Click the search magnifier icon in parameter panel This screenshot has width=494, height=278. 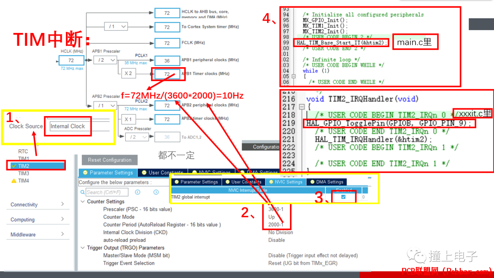tap(82, 192)
